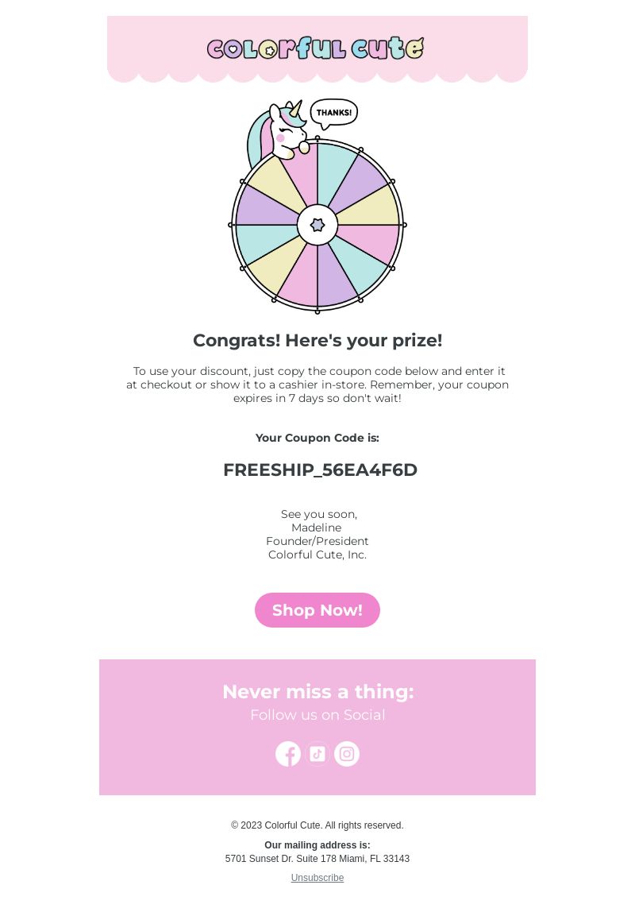Click the mailing address line
Image resolution: width=635 pixels, height=912 pixels.
(x=317, y=859)
